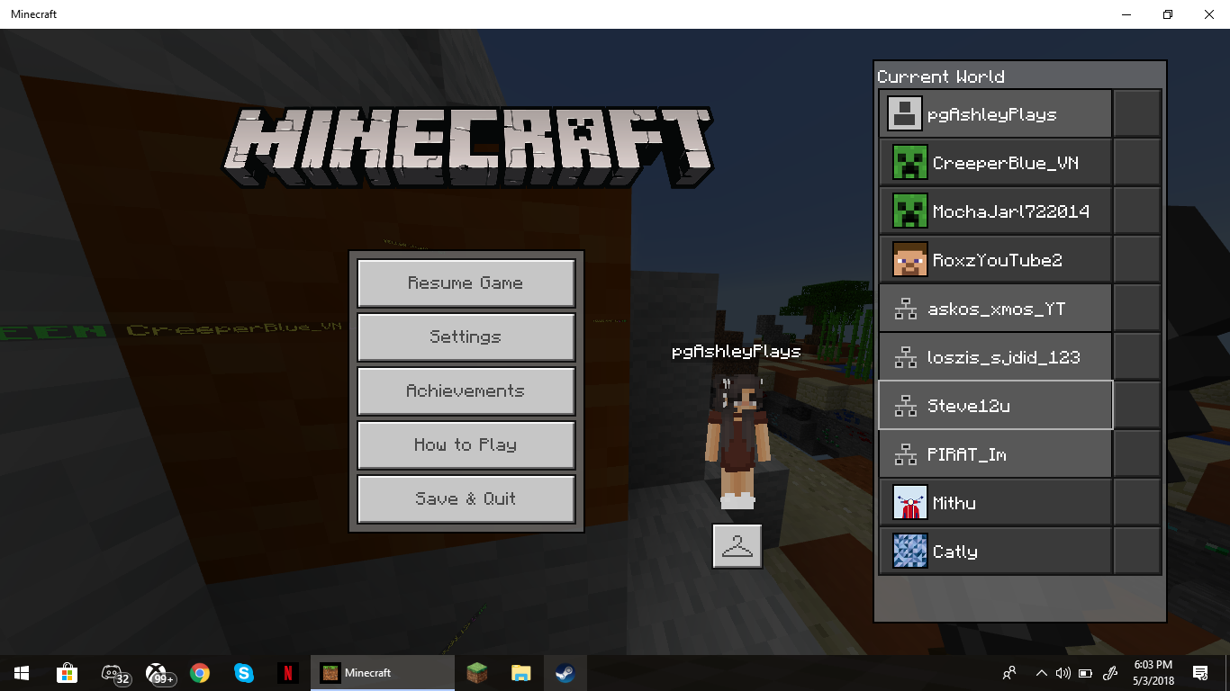
Task: Open Google Chrome from taskbar
Action: pyautogui.click(x=200, y=673)
